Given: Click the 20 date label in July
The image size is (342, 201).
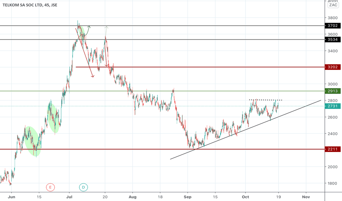Looking at the screenshot, I should (105, 197).
